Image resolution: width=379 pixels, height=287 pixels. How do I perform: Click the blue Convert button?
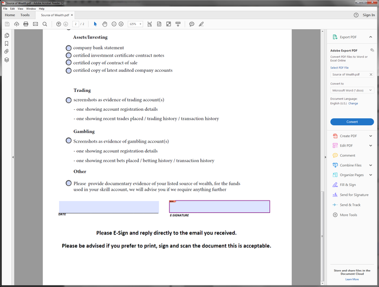(352, 122)
